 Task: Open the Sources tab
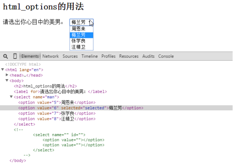click(70, 56)
